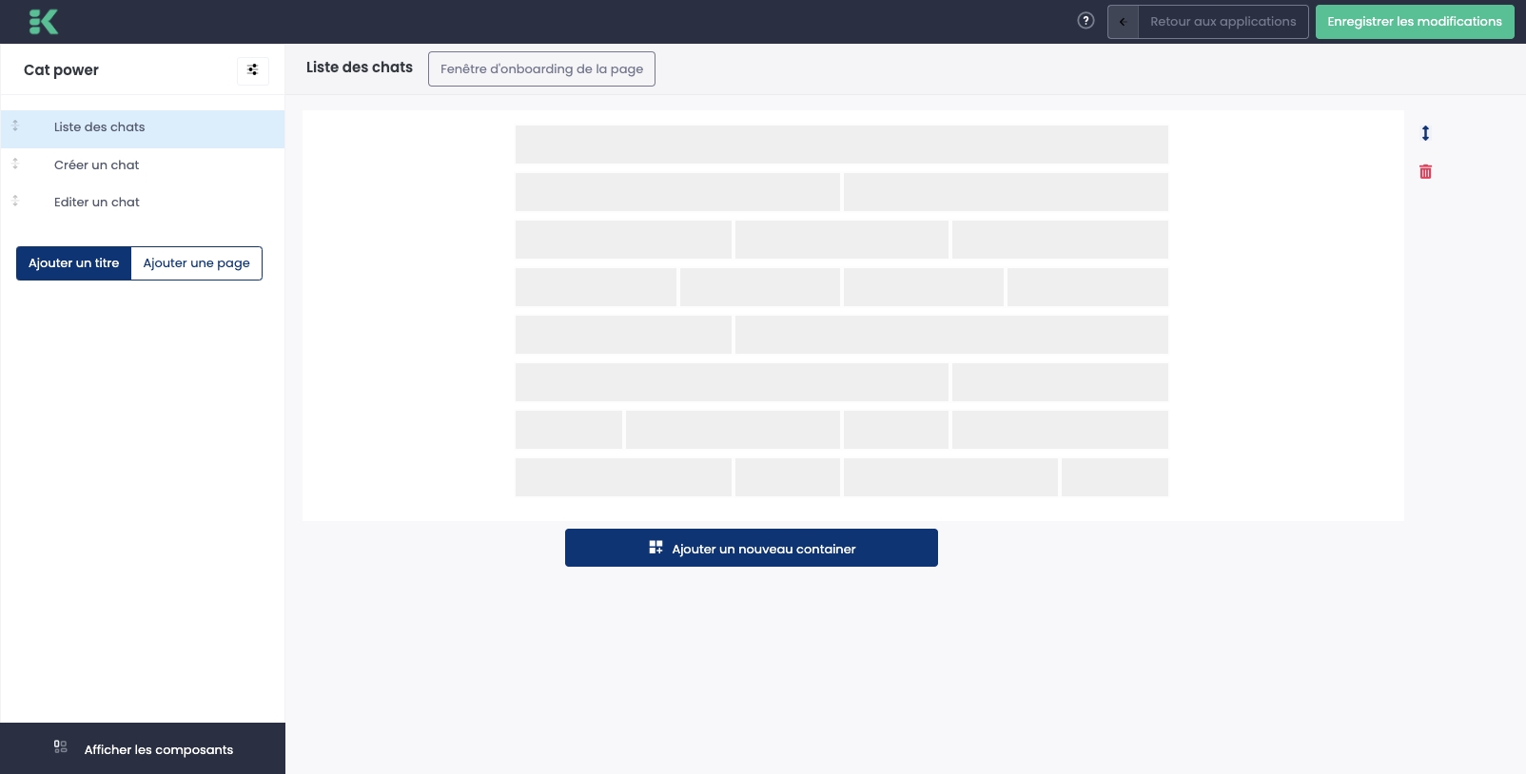Show the components panel via Afficher les composants
This screenshot has height=774, width=1526.
143,749
